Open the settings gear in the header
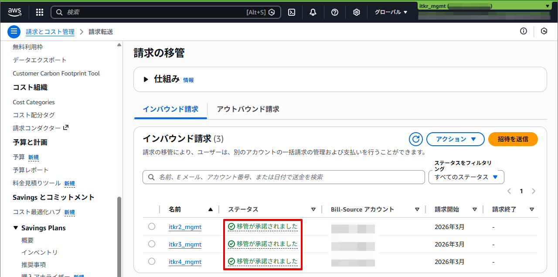This screenshot has width=558, height=277. click(x=357, y=12)
